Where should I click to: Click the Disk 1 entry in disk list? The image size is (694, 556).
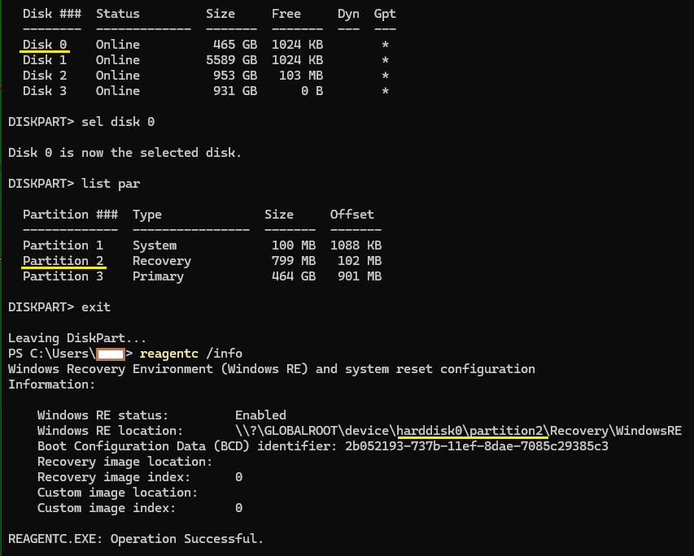point(44,60)
